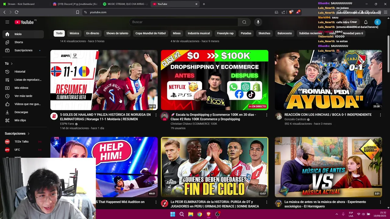This screenshot has height=219, width=390.
Task: Click the search magnifier button
Action: tap(244, 22)
